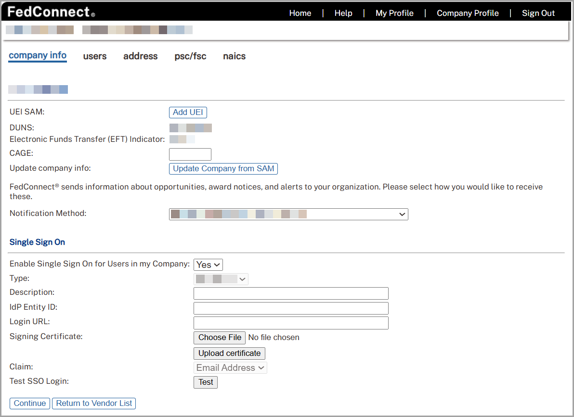574x417 pixels.
Task: Open the address tab
Action: coord(140,56)
